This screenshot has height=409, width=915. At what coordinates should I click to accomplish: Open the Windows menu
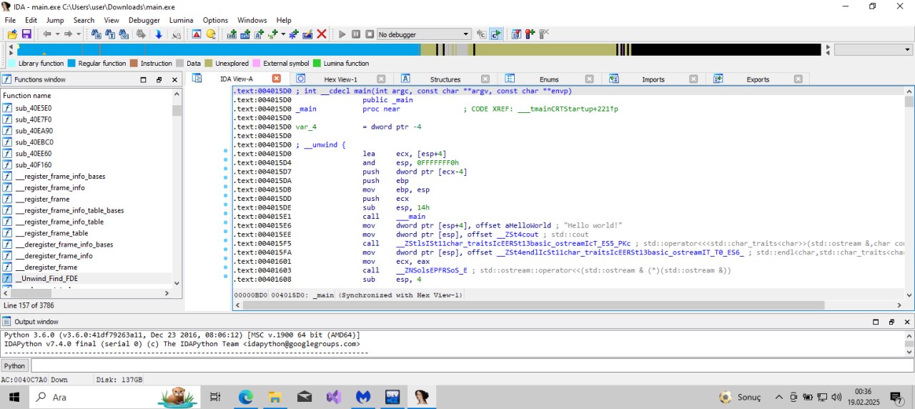click(252, 20)
